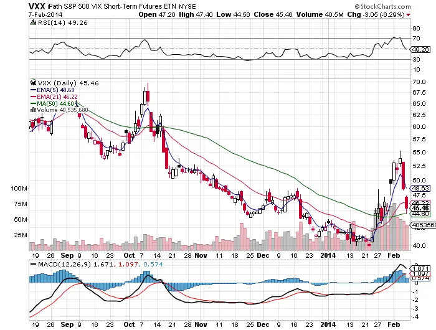Click the green line marker for MA(50)
The image size is (436, 330).
(33, 104)
